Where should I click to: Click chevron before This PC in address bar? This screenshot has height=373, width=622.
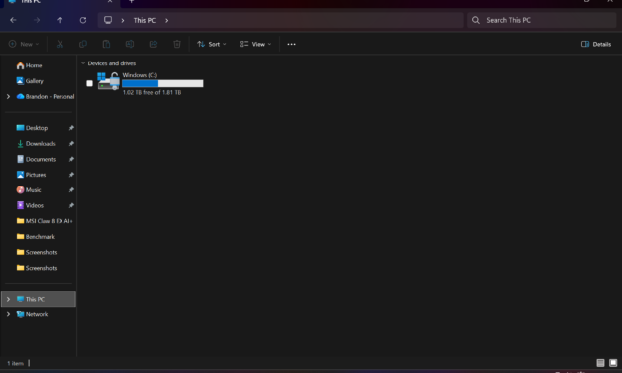(x=123, y=20)
